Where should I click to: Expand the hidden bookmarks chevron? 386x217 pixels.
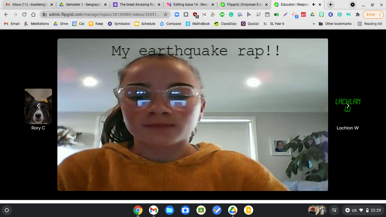coord(313,24)
